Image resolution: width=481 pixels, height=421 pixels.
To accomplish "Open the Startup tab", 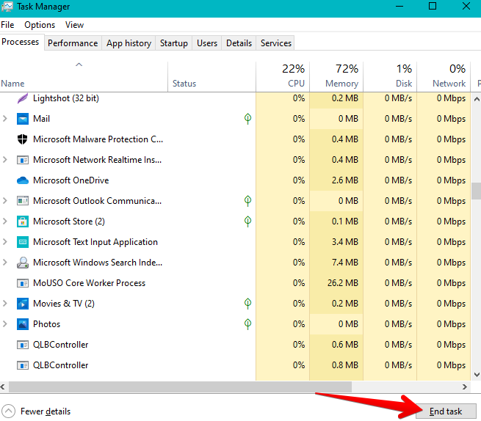I will (173, 43).
